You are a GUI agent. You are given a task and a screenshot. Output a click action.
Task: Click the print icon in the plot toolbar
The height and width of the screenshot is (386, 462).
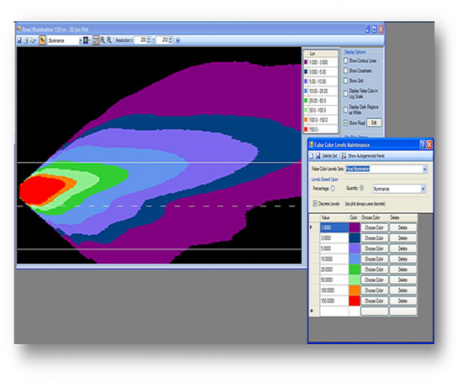26,40
